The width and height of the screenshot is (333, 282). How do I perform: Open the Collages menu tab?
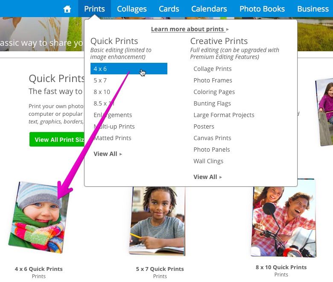(131, 9)
